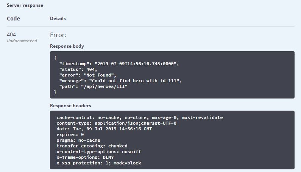The width and height of the screenshot is (301, 172).
Task: Click the message line about hero id 111
Action: [x=120, y=81]
